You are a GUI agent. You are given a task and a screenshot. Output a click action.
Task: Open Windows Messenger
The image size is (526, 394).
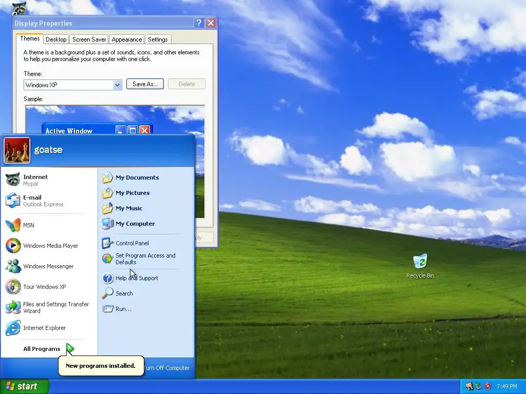49,266
